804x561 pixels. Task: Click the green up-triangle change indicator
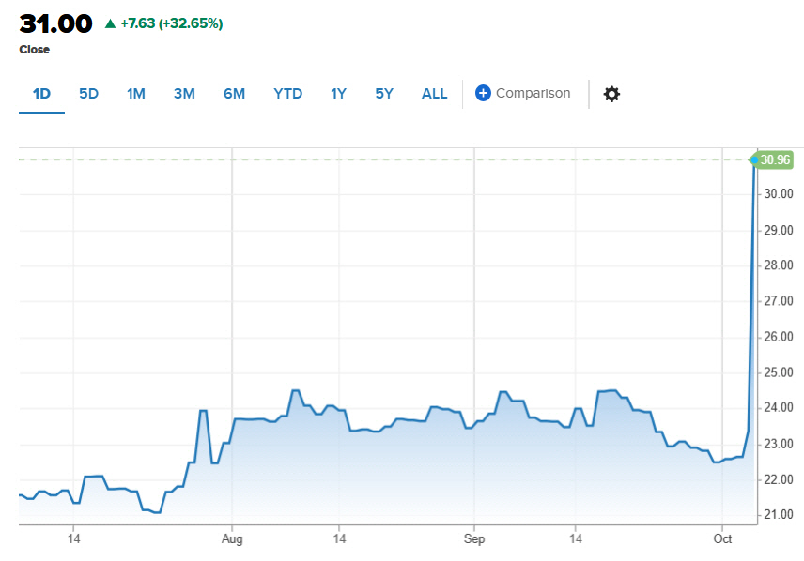click(110, 23)
